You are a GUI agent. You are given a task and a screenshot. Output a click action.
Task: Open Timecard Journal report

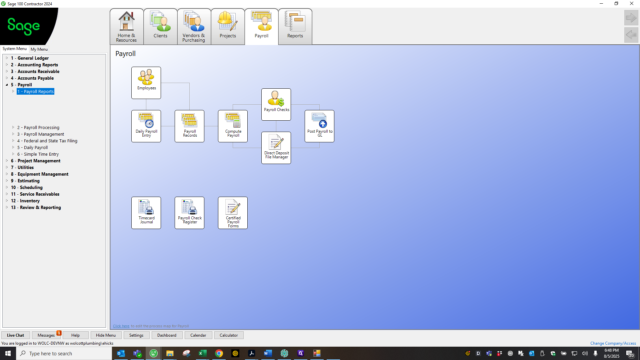146,213
